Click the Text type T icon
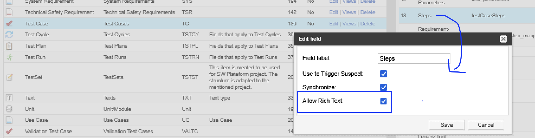This screenshot has height=138, width=535. tap(9, 98)
